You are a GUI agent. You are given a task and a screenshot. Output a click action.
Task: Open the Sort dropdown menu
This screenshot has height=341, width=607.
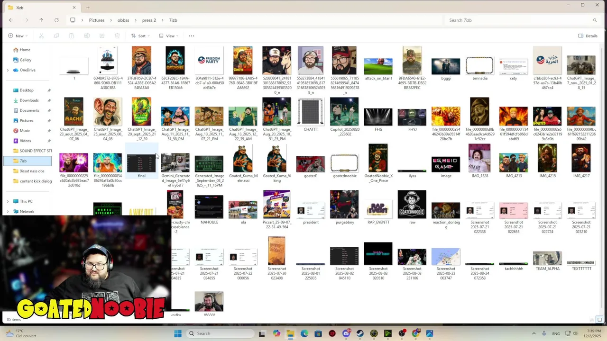coord(140,36)
